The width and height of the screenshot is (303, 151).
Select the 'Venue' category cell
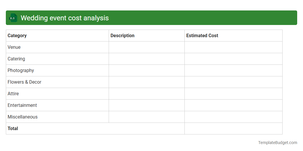[57, 47]
